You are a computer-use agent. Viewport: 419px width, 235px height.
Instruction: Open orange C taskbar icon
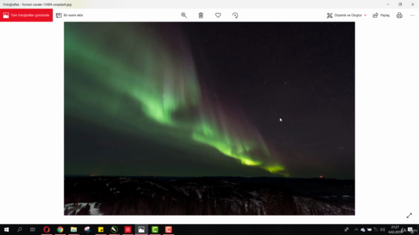point(168,229)
